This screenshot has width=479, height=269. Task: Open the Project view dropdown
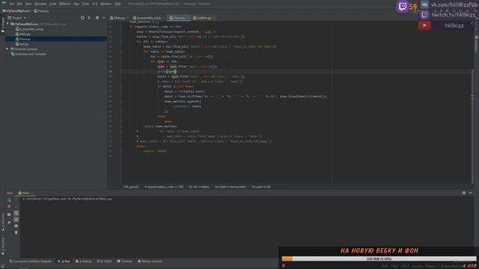point(16,18)
